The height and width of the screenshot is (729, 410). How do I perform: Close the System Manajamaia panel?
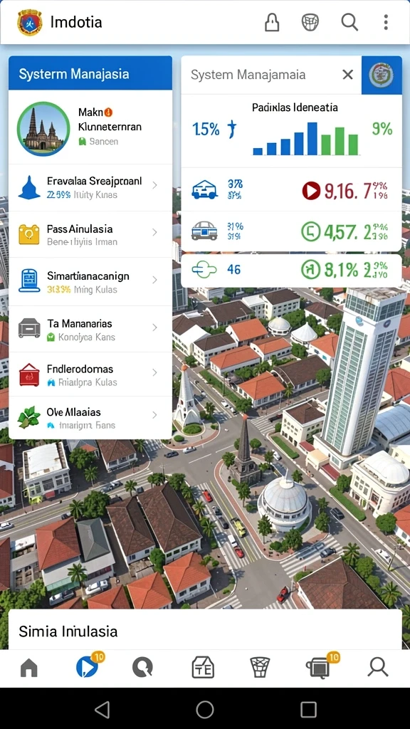click(347, 74)
